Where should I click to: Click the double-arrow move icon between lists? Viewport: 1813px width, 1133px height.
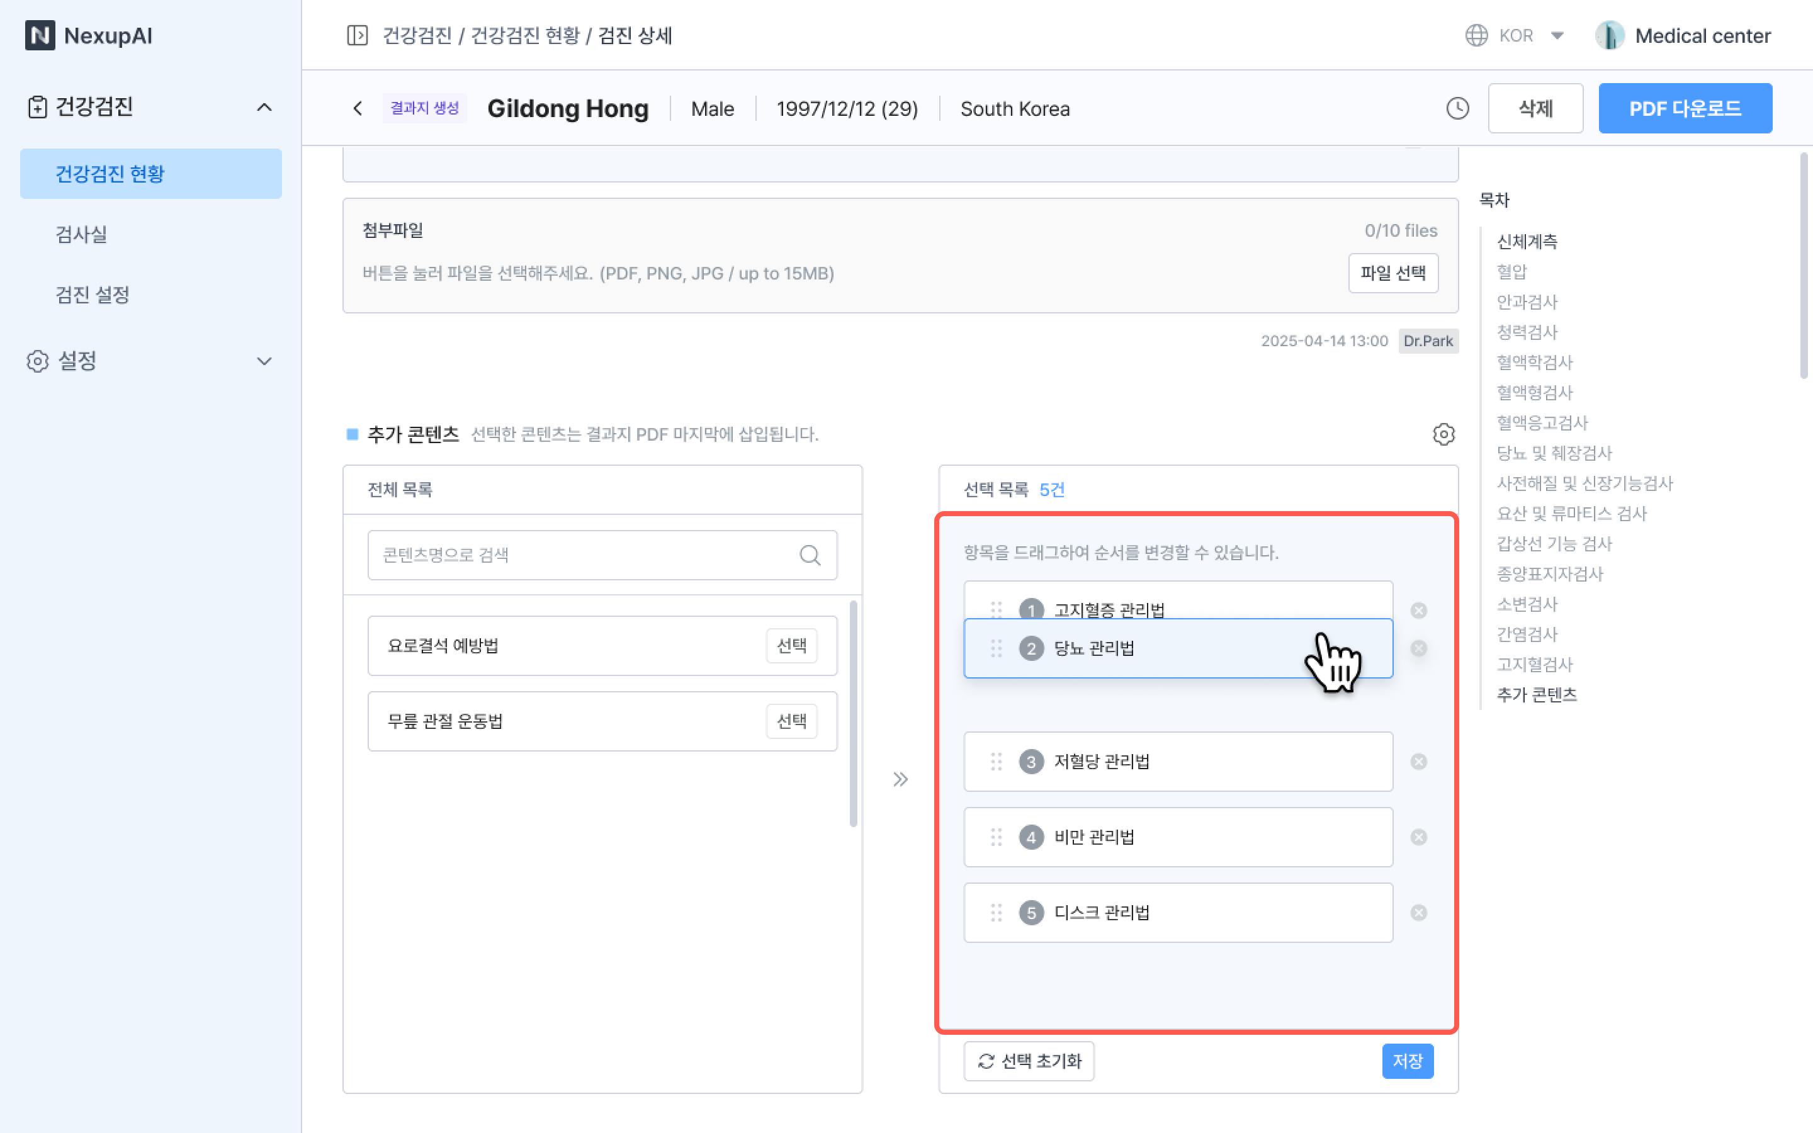(900, 779)
